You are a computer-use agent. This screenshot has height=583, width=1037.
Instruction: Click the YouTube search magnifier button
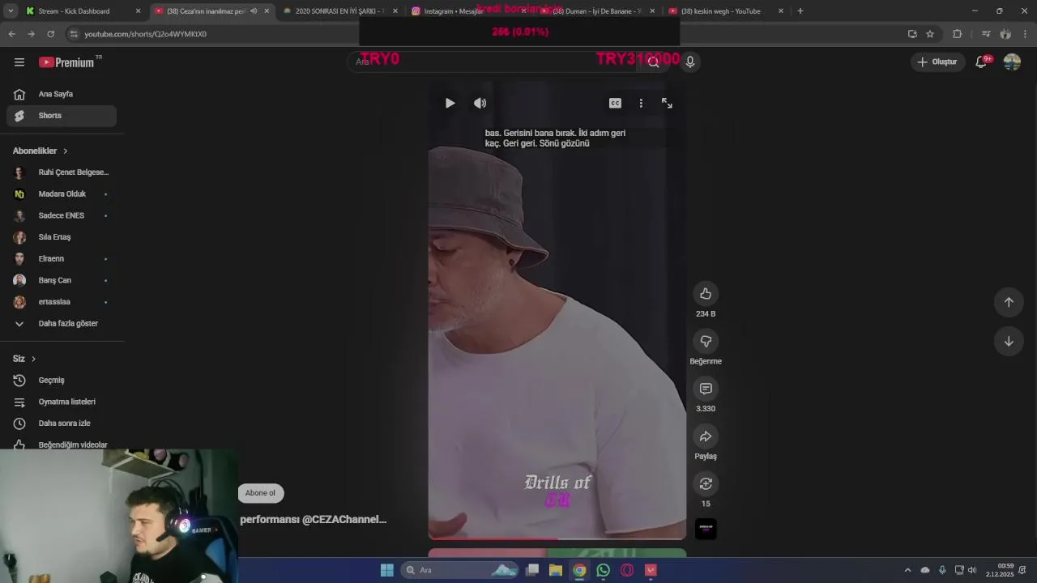[653, 62]
